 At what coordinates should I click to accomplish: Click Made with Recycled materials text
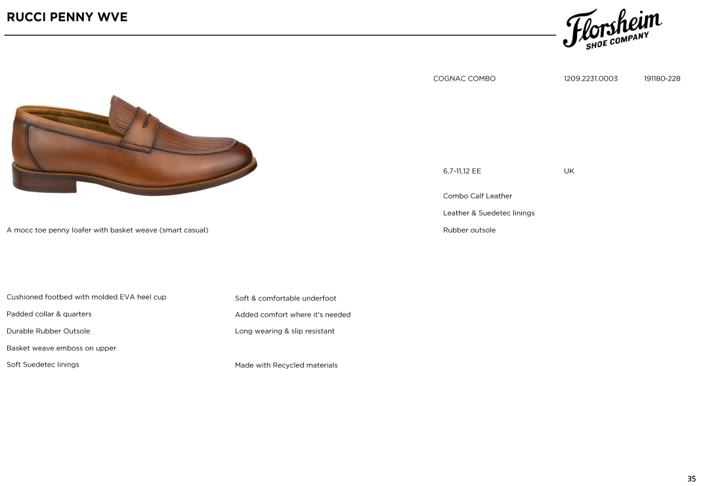pos(286,365)
